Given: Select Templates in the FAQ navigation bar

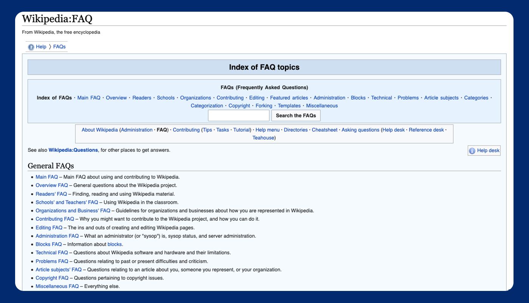Looking at the screenshot, I should point(289,106).
